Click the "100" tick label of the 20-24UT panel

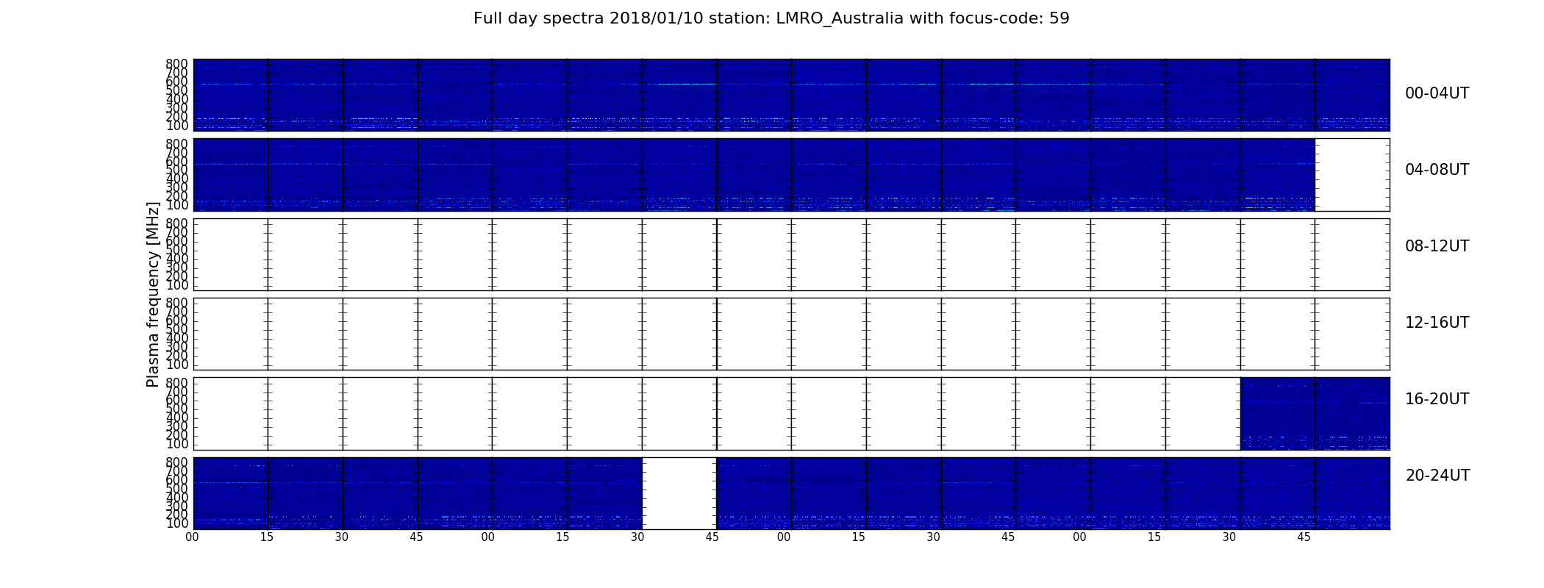(176, 523)
